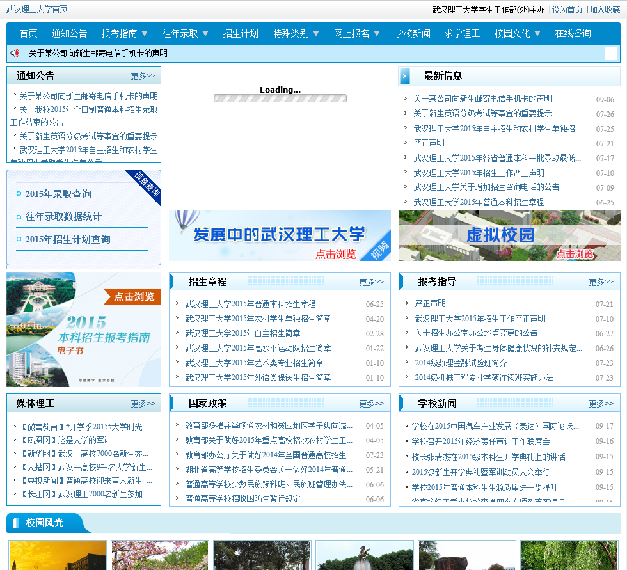Open 2014级数理金融试验班简介
Screen dimensions: 627x570
[x=461, y=363]
